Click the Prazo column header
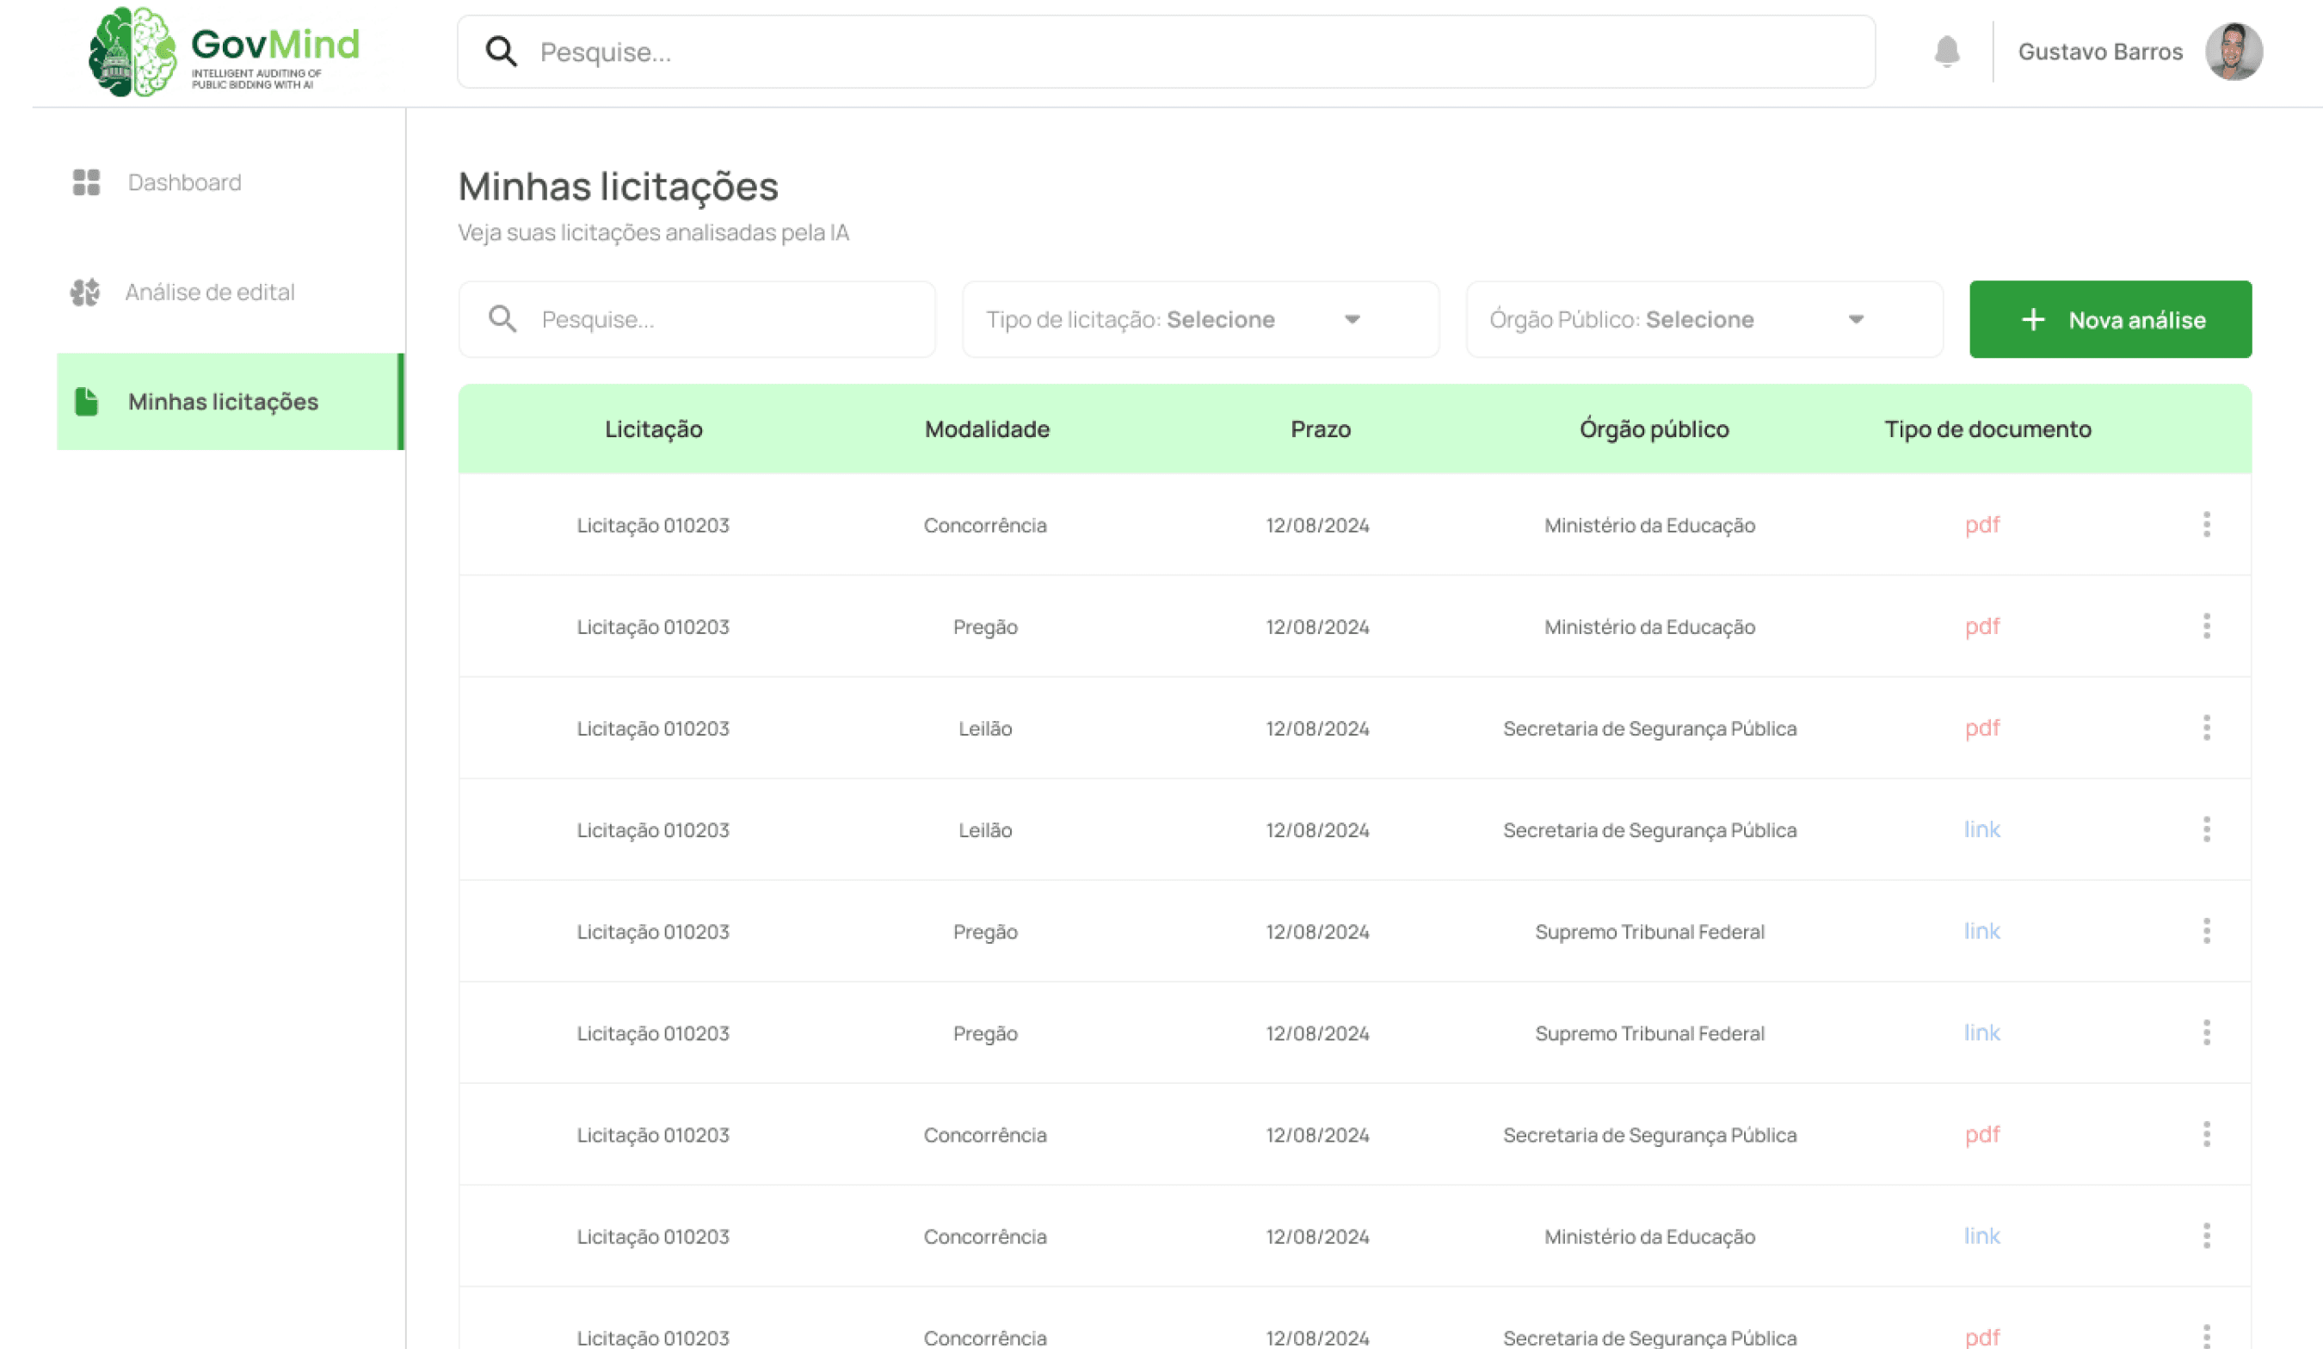Viewport: 2323px width, 1349px height. [1320, 428]
